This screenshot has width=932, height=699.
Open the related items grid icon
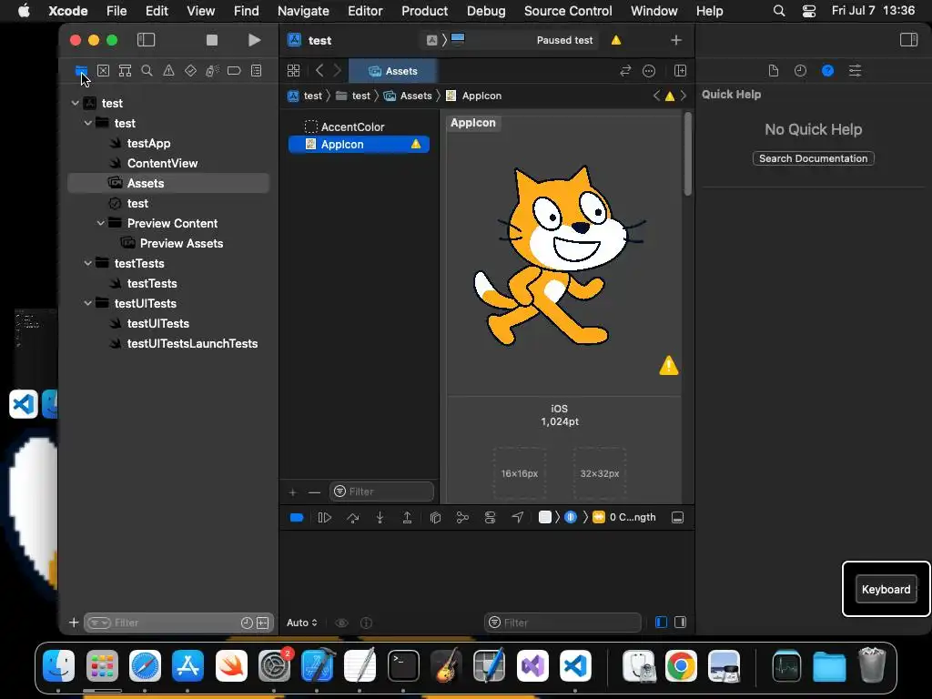(x=294, y=71)
